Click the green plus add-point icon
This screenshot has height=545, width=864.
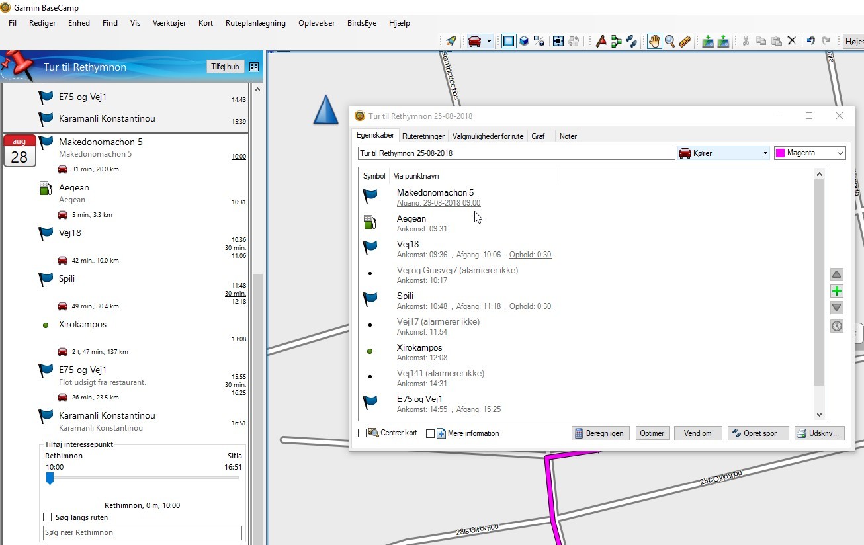tap(837, 291)
